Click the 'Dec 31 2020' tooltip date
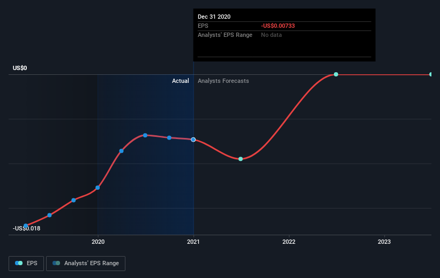Screen dimensions: 440x278 (x=214, y=17)
